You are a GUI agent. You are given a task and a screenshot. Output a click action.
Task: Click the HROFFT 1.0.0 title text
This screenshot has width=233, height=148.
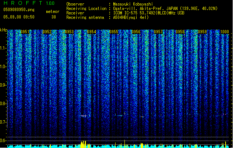click(x=29, y=3)
